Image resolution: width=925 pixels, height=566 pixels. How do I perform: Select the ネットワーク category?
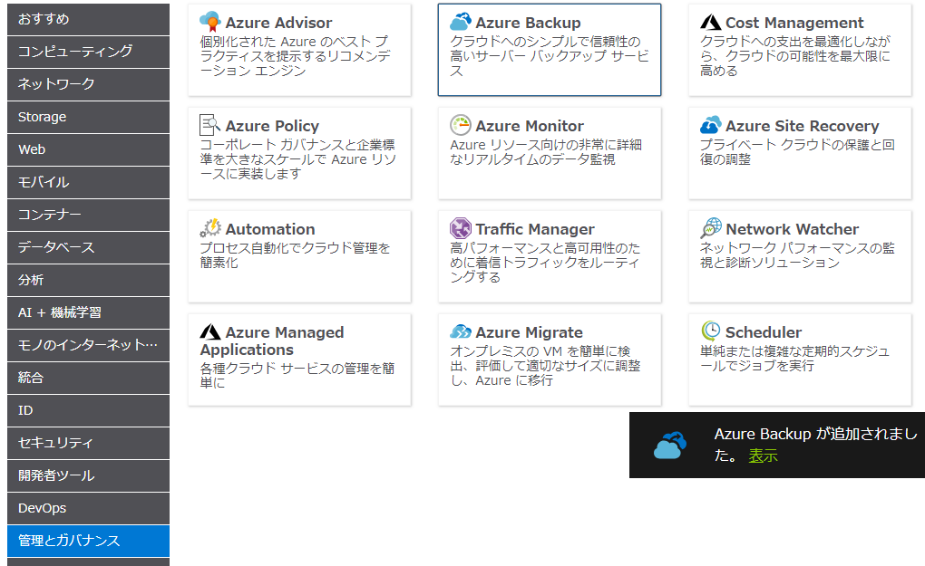click(89, 84)
